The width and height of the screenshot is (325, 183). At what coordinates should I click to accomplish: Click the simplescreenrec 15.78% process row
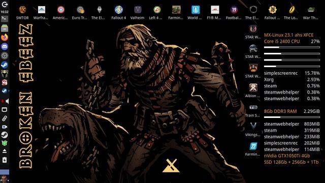[x=292, y=73]
